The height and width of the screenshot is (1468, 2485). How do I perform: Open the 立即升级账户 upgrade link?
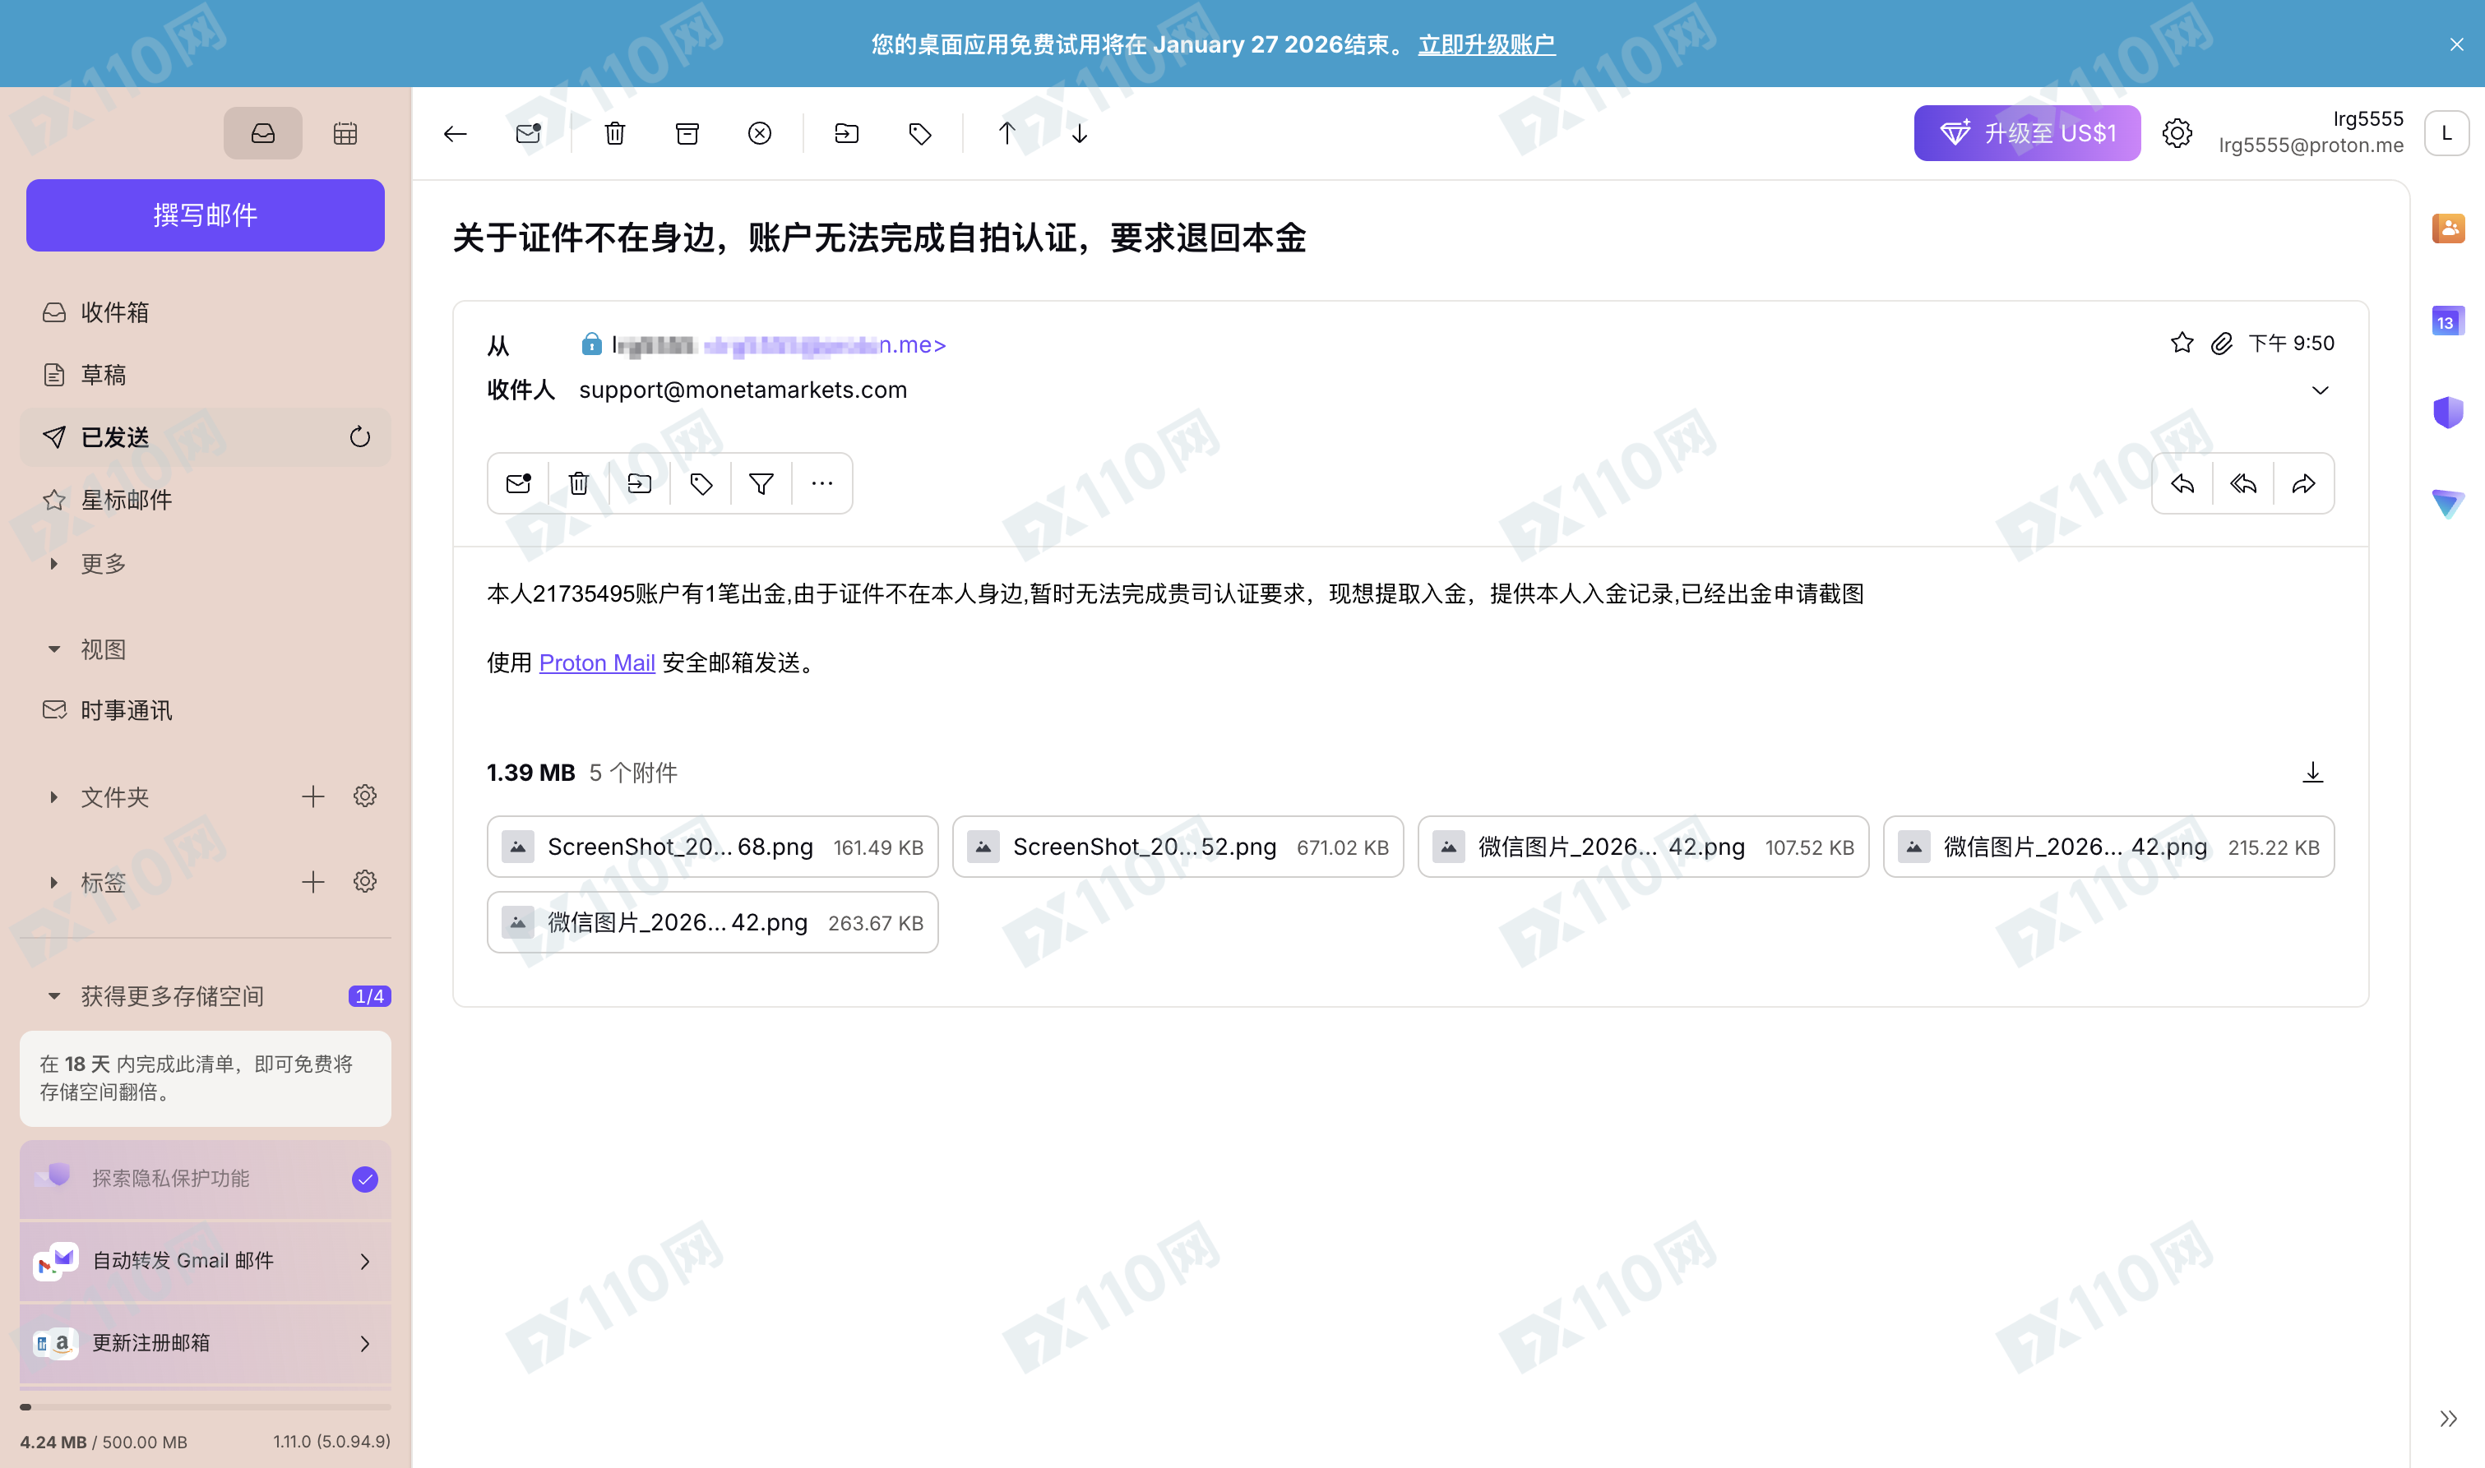(x=1485, y=44)
